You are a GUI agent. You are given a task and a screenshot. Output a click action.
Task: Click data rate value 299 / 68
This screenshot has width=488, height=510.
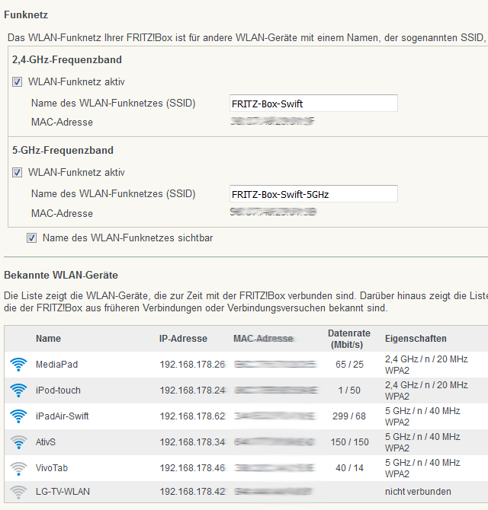pos(349,416)
